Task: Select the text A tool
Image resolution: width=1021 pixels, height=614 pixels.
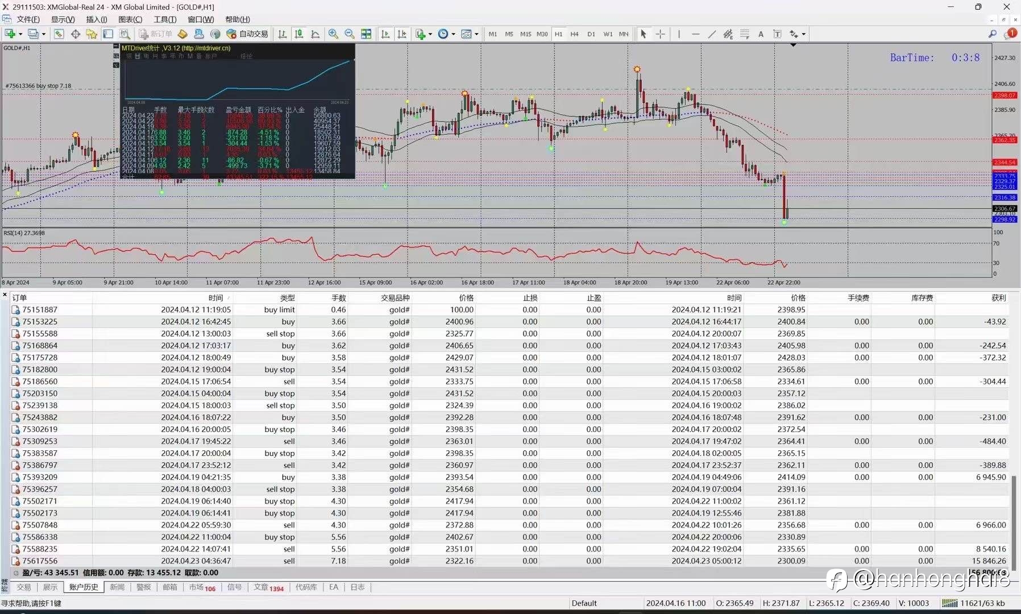Action: tap(761, 34)
